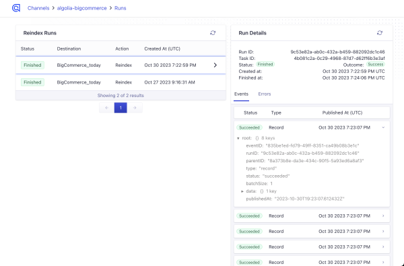The width and height of the screenshot is (404, 266).
Task: Switch to the Errors tab
Action: pos(265,94)
